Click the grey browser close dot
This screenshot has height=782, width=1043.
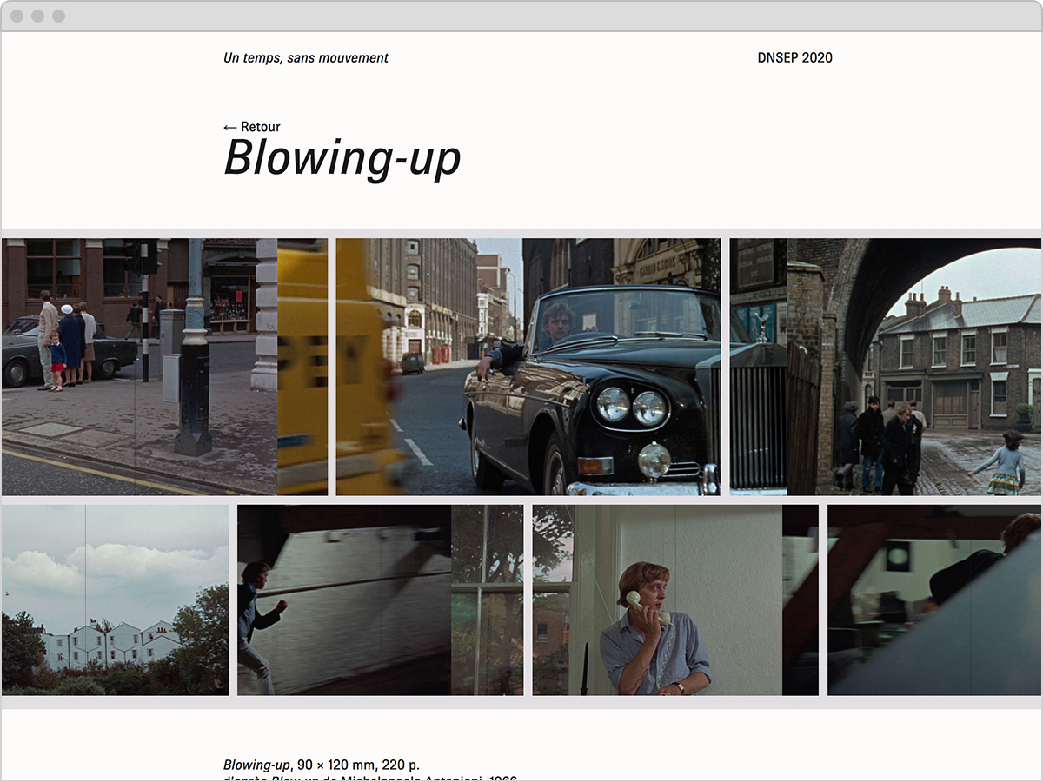(17, 17)
